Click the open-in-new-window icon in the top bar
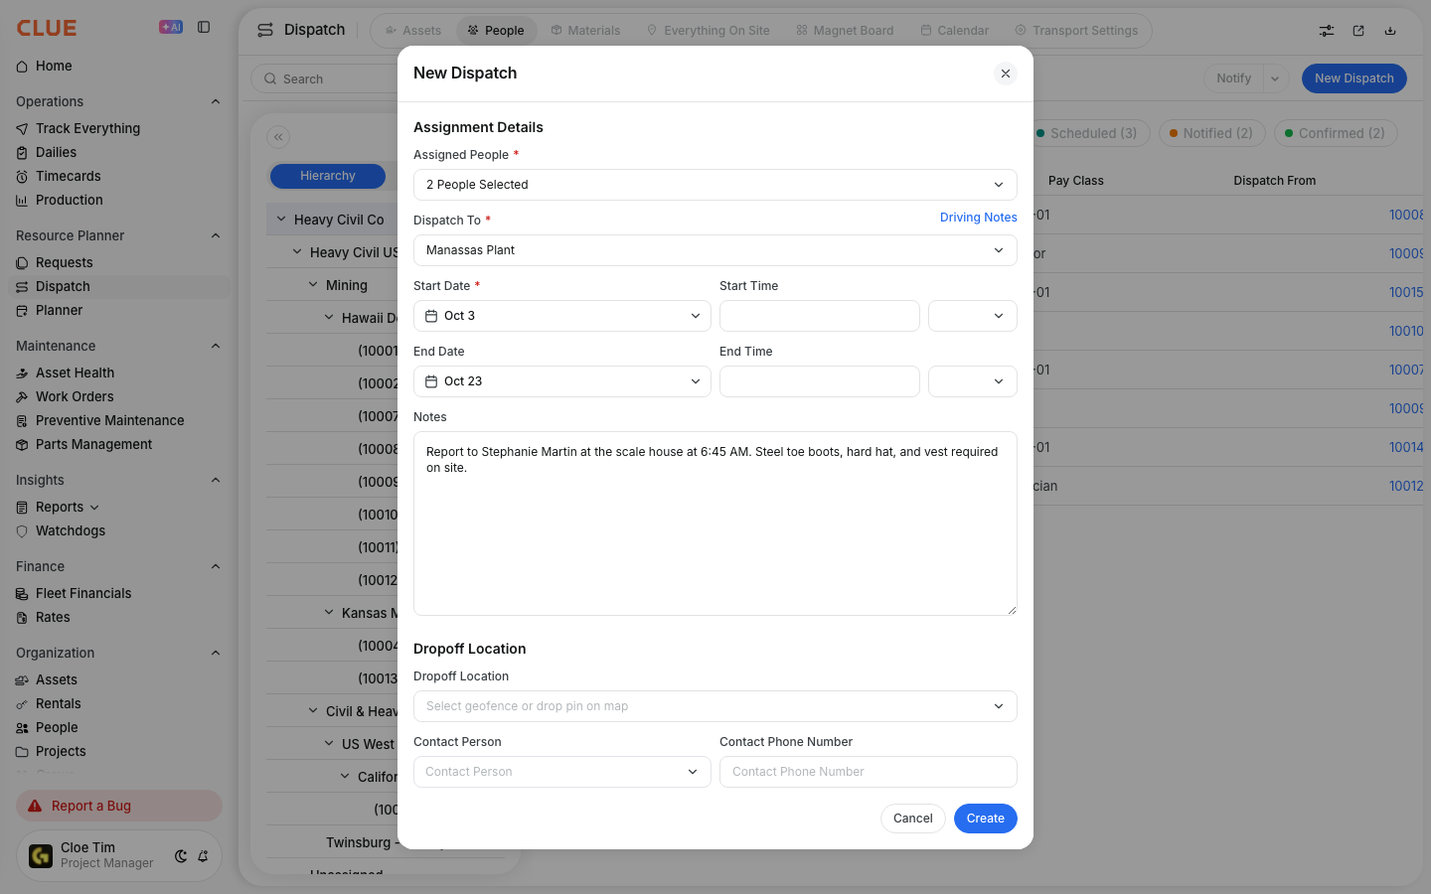 [x=1358, y=31]
